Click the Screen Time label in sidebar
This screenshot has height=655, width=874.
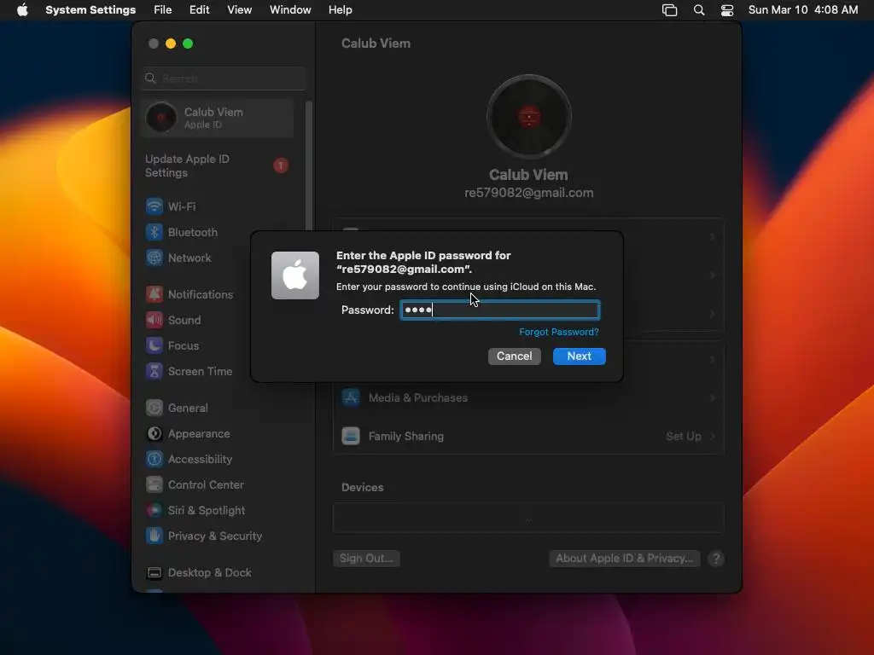coord(200,371)
